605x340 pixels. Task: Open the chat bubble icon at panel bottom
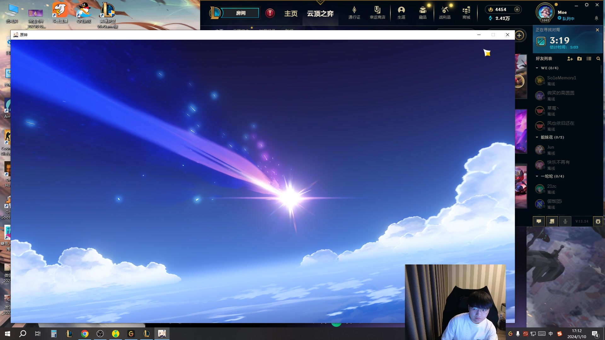539,221
